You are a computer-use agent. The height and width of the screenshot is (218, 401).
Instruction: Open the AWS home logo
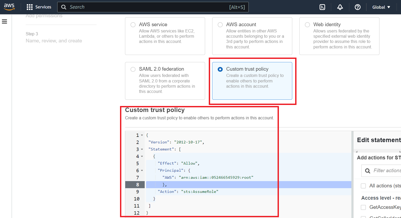[x=9, y=7]
